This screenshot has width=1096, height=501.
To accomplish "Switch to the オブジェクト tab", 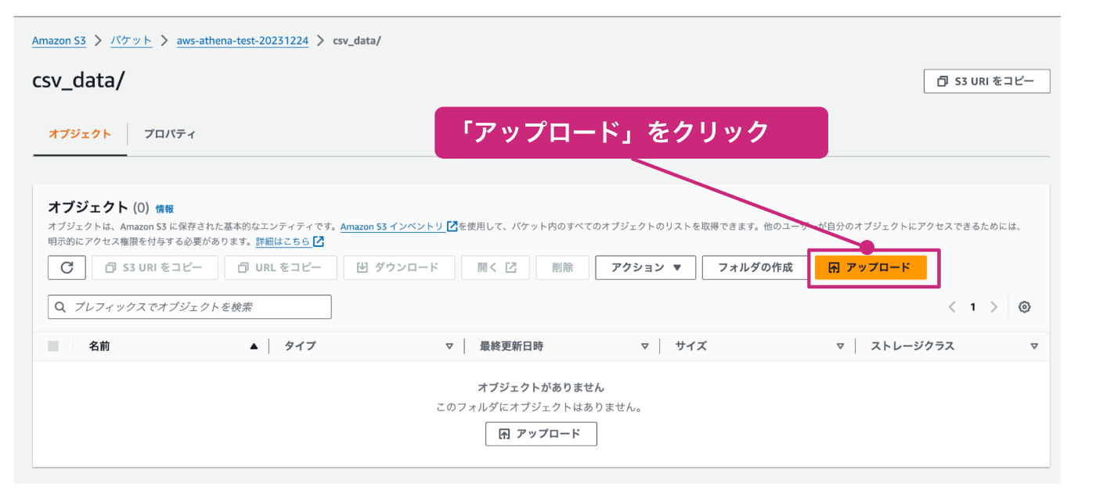I will [80, 134].
